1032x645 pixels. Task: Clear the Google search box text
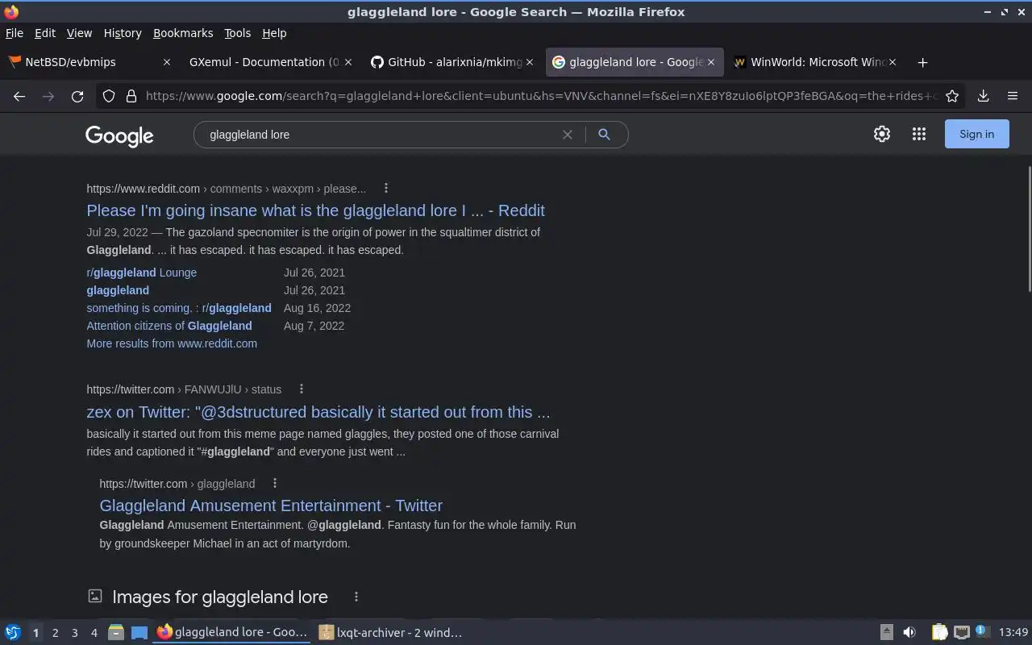[x=568, y=135]
